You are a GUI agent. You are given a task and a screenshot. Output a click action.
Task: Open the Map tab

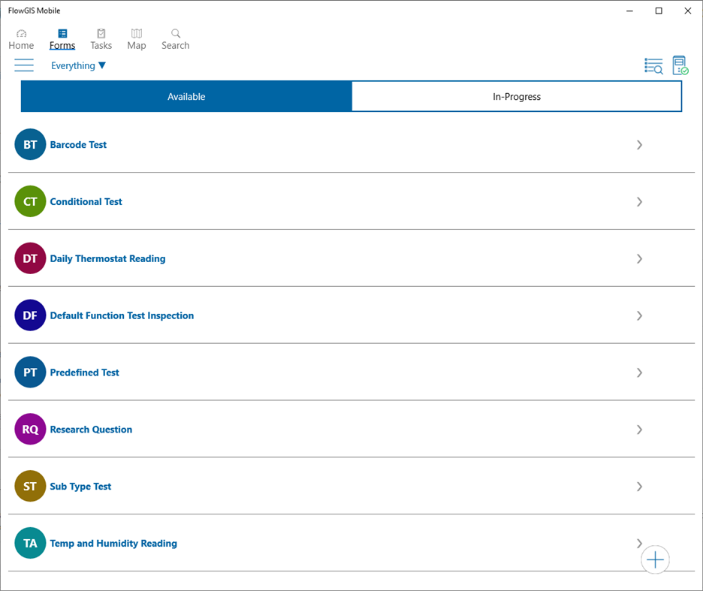coord(137,39)
